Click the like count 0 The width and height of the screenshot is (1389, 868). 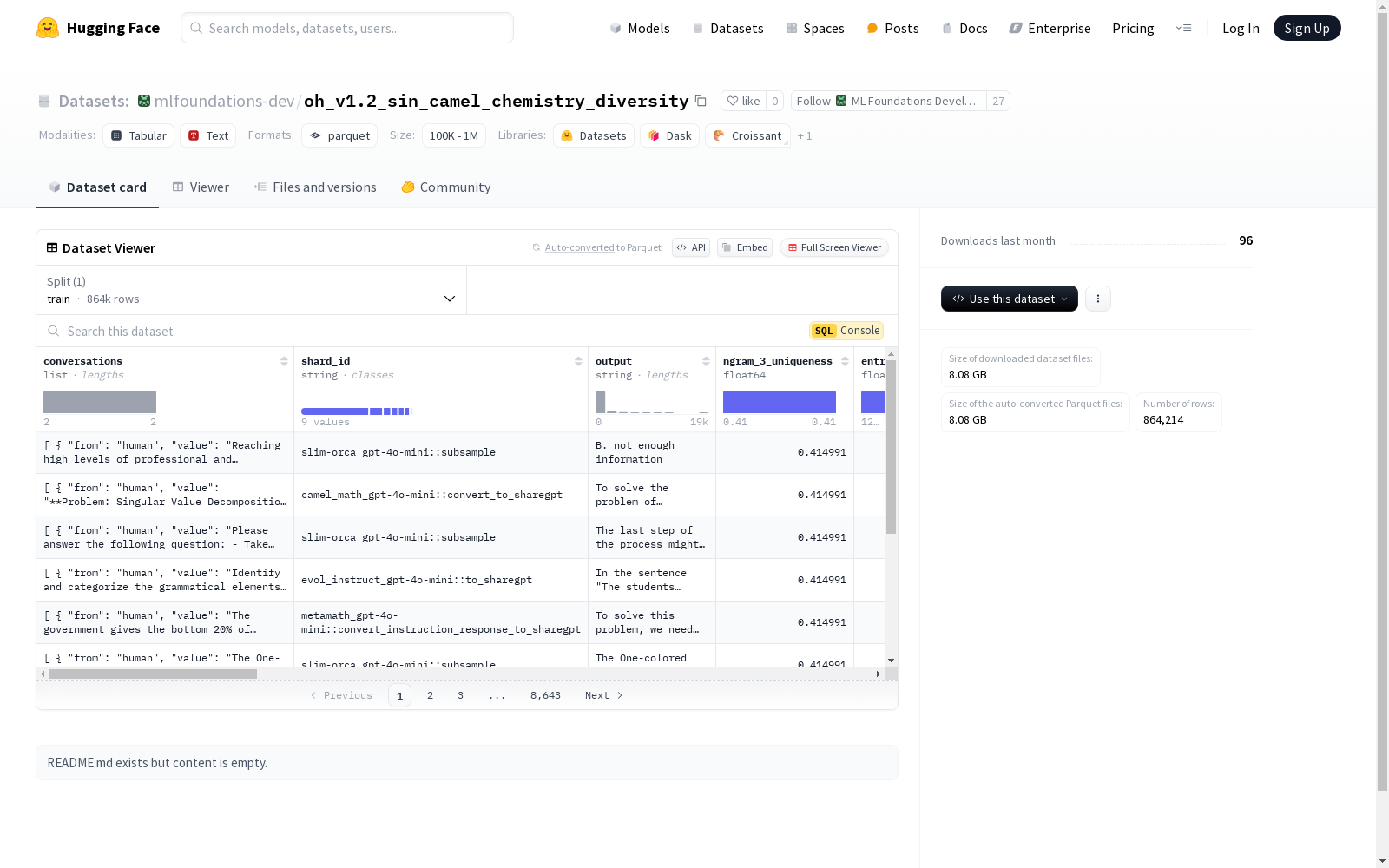click(774, 101)
